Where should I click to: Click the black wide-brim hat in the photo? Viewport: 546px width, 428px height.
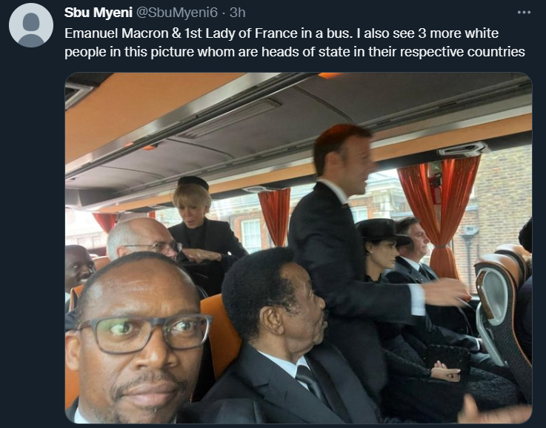click(382, 231)
